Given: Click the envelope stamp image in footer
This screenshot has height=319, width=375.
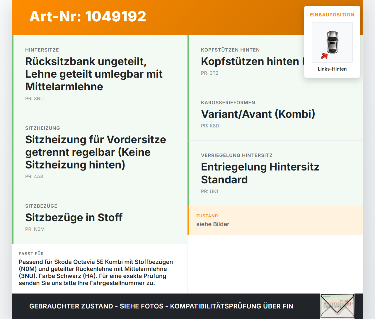Looking at the screenshot, I should (x=337, y=306).
